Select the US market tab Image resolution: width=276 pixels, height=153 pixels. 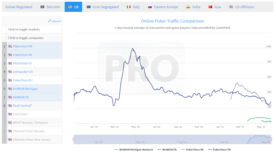[x=73, y=7]
